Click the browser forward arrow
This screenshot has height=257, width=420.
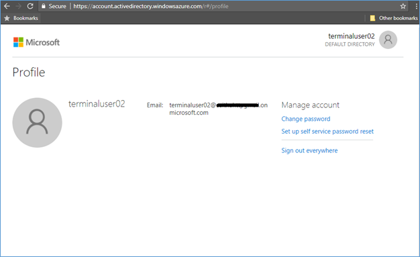pyautogui.click(x=19, y=6)
